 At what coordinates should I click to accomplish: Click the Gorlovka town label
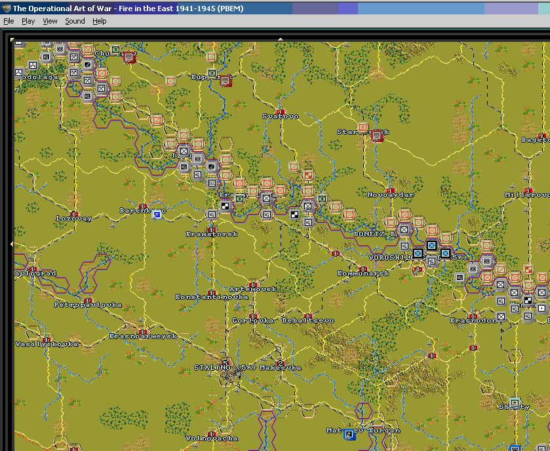point(253,320)
